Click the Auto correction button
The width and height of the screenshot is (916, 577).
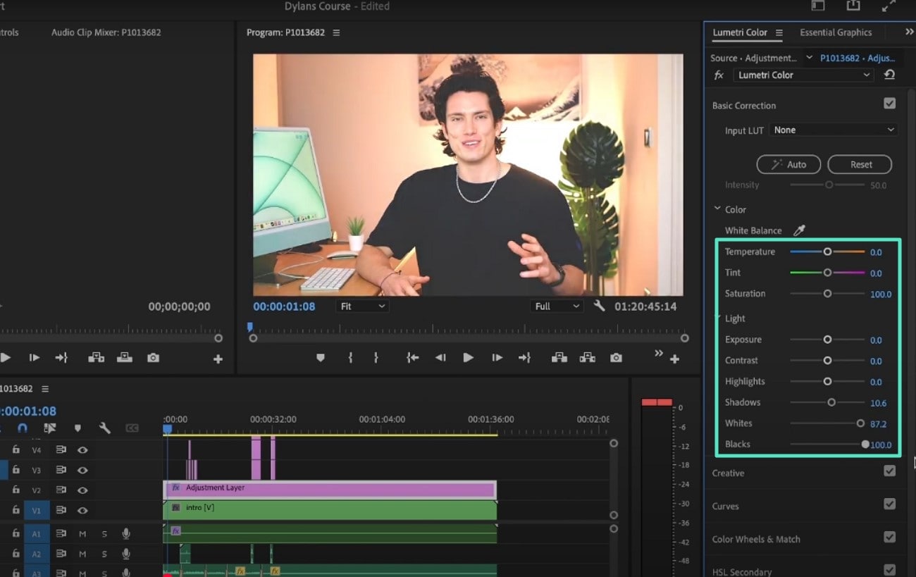click(x=788, y=164)
